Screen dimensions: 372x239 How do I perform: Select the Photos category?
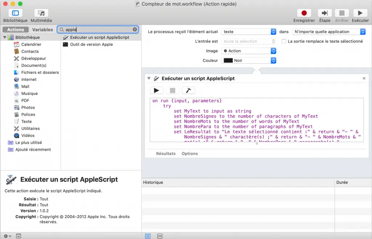28,108
